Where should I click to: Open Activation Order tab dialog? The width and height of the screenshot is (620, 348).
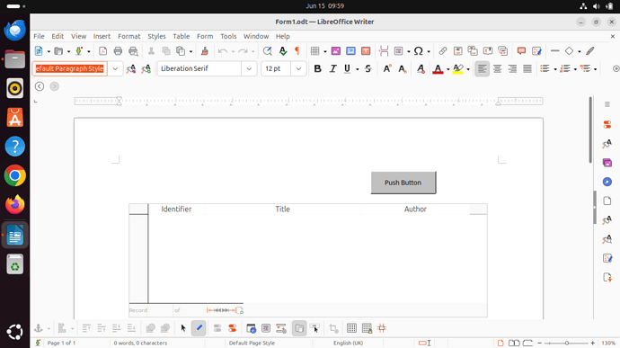point(280,328)
